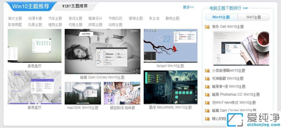Screen dimensions: 281x128
Task: Open the 风景主题 category link
Action: point(35,25)
